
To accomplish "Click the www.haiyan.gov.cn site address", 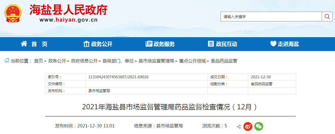I will (68, 20).
